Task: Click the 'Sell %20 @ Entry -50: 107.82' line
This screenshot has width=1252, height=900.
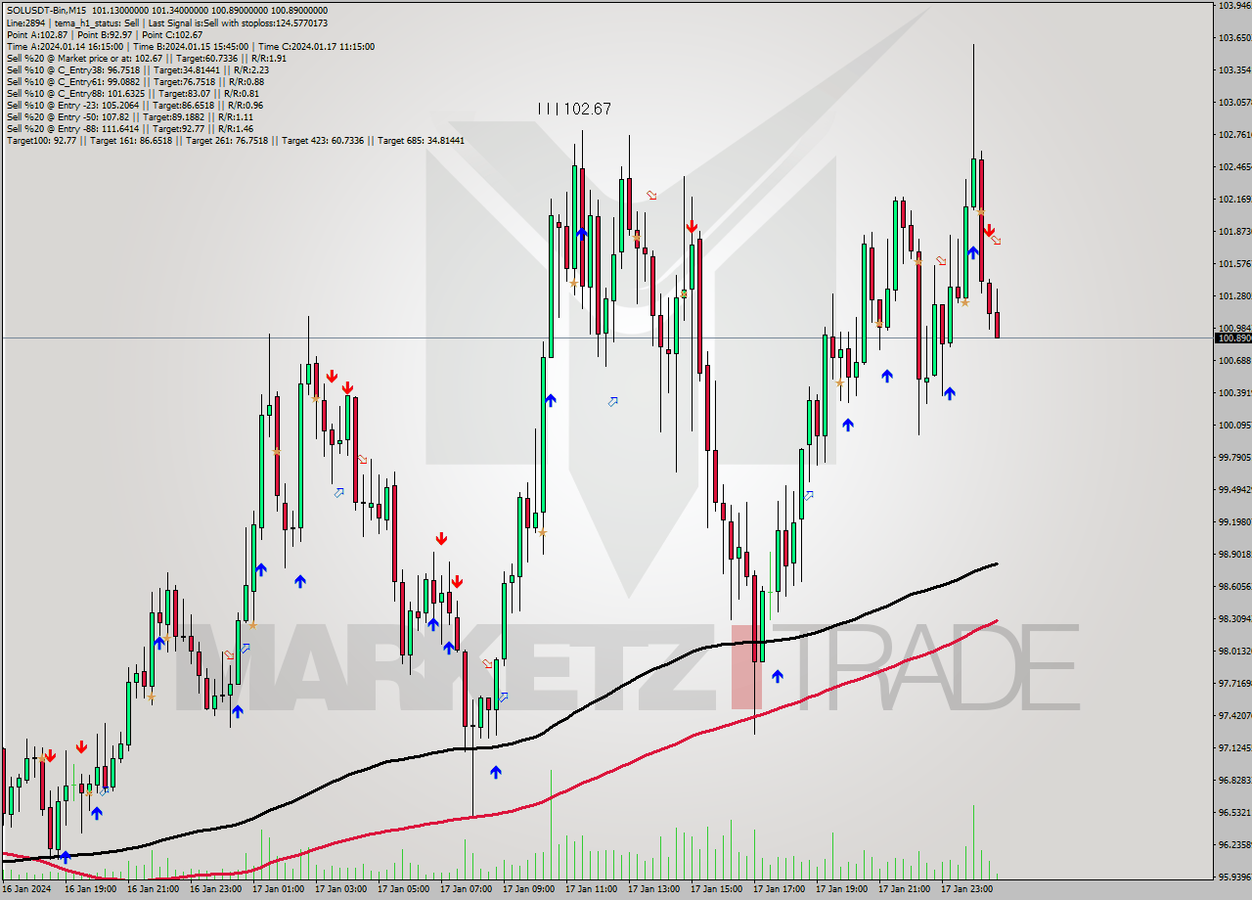Action: 129,116
